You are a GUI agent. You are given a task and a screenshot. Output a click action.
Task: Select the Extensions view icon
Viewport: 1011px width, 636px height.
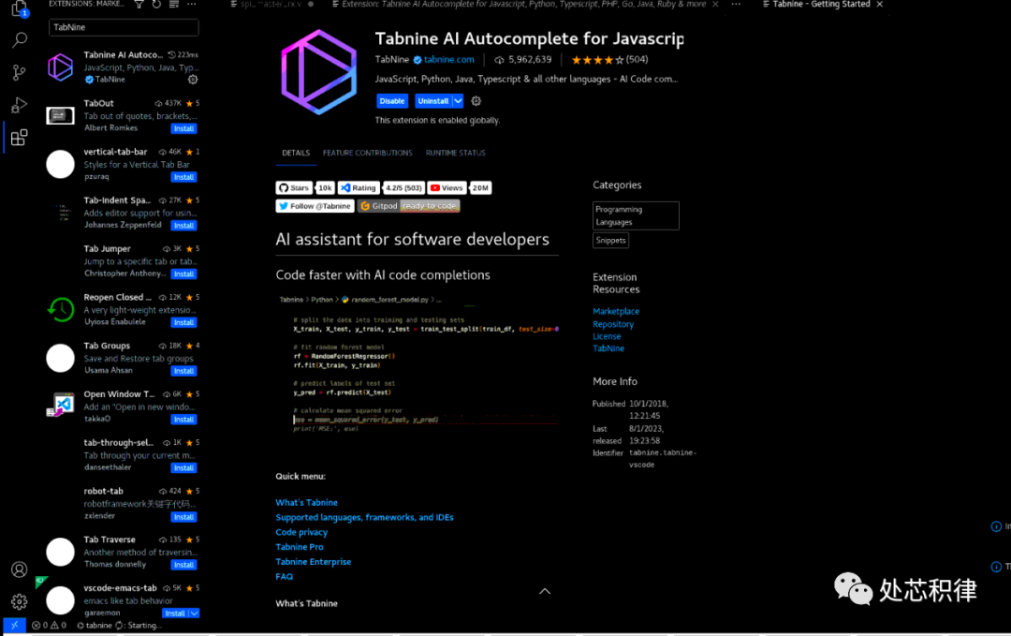(20, 138)
